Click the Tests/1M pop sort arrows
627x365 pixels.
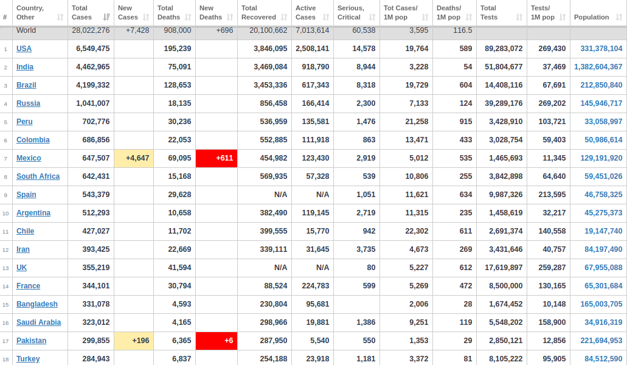[x=563, y=17]
